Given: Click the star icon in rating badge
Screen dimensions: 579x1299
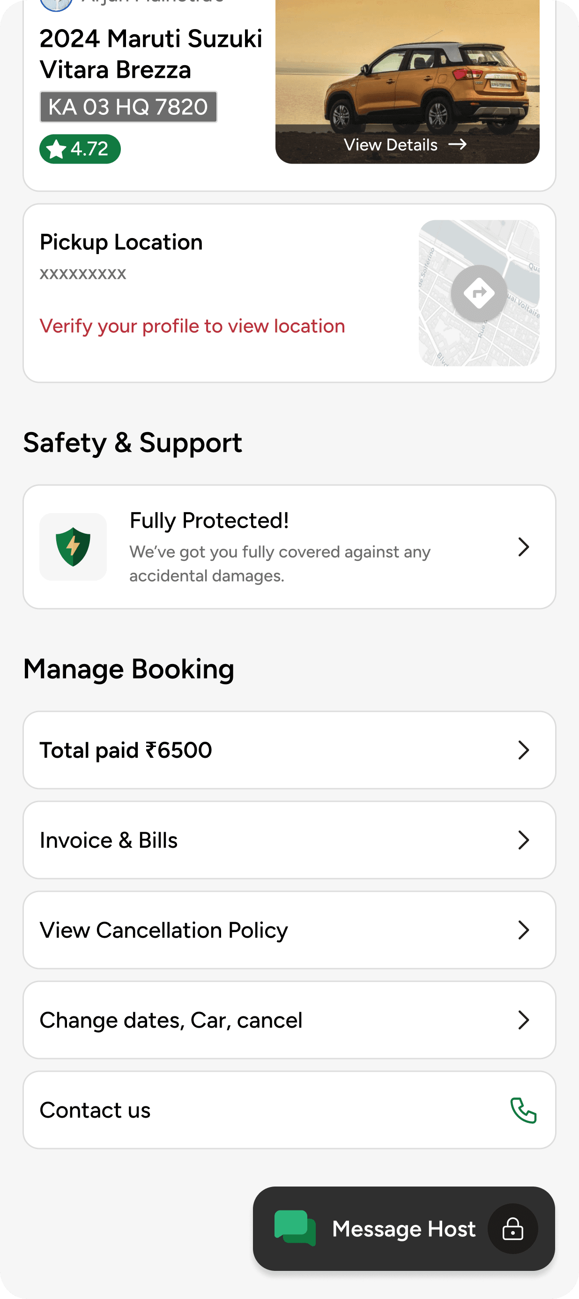Looking at the screenshot, I should click(x=55, y=149).
